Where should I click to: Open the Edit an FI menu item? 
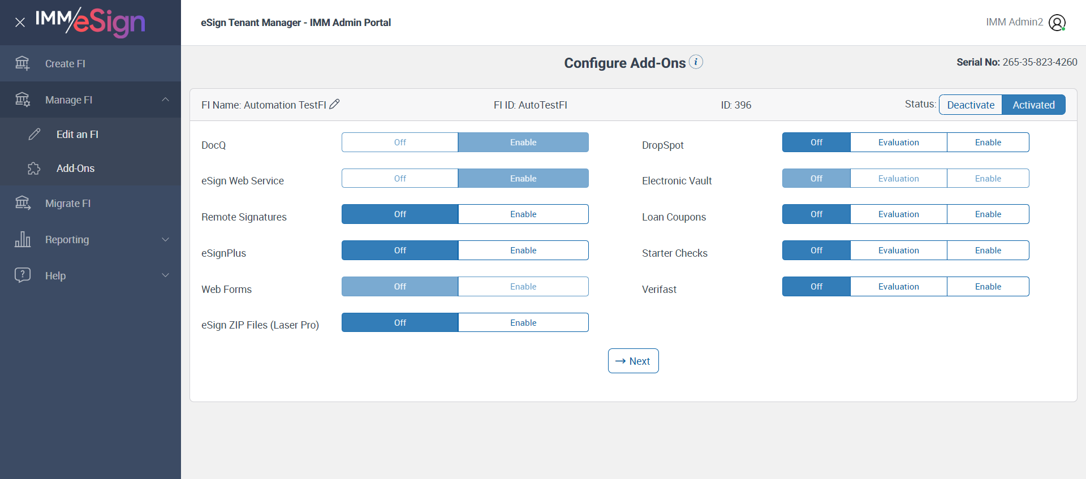click(x=77, y=135)
